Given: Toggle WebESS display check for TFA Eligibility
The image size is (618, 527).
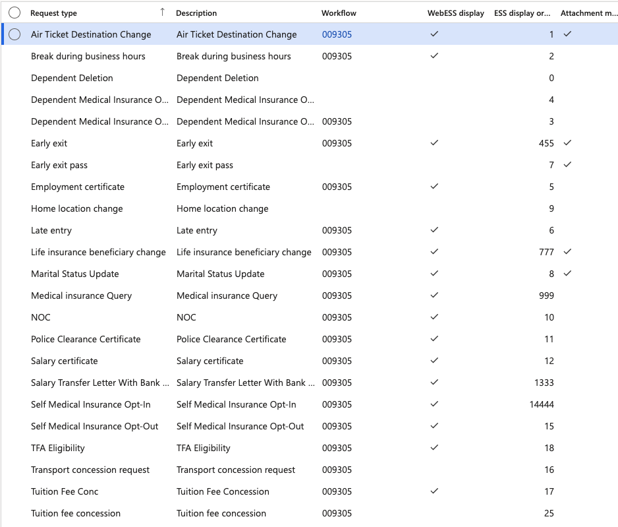Looking at the screenshot, I should [434, 447].
